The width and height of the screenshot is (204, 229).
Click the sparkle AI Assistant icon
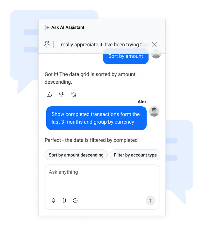point(47,27)
